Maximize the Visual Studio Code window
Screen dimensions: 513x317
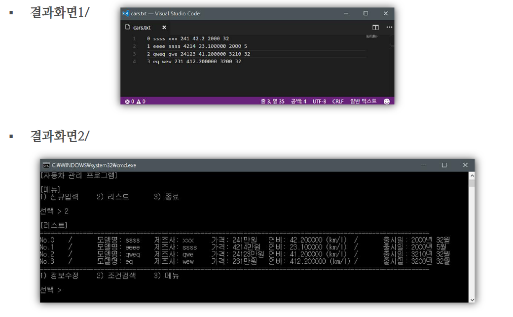(x=366, y=13)
